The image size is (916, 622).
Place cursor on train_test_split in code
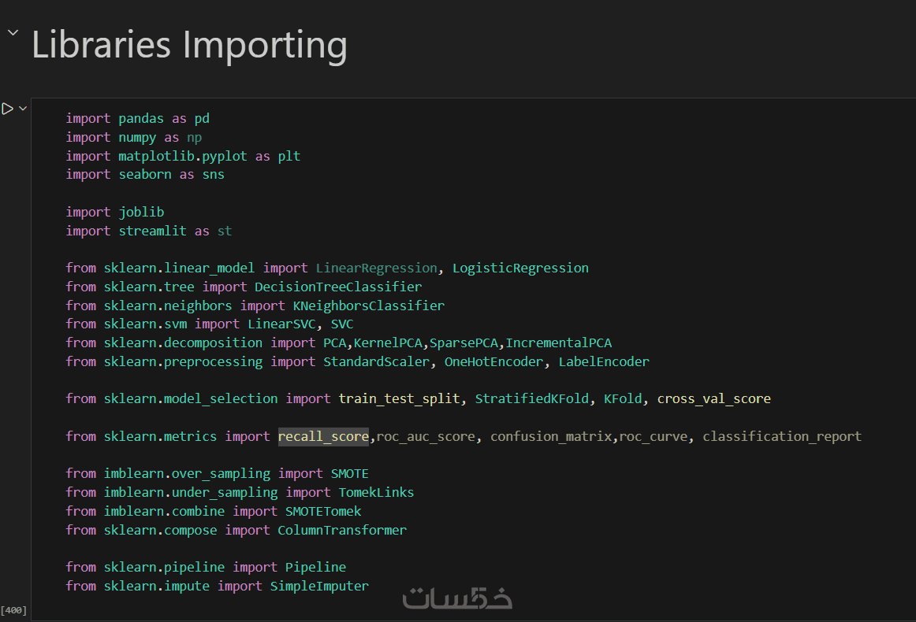(x=399, y=398)
